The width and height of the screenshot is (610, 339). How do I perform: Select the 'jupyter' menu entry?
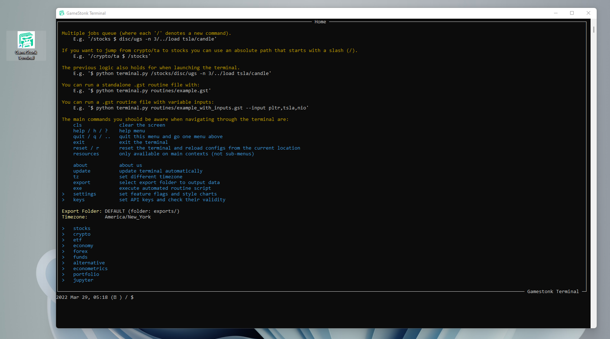(x=83, y=280)
